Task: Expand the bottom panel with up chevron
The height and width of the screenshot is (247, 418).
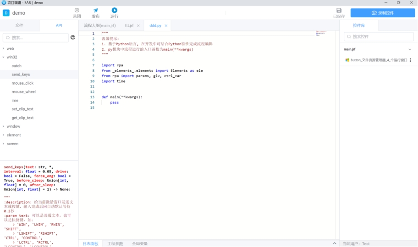Action: 334,243
